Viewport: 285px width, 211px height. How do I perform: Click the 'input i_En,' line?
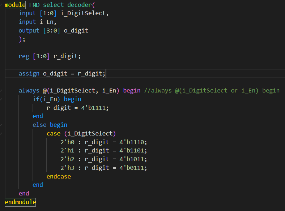tap(38, 22)
